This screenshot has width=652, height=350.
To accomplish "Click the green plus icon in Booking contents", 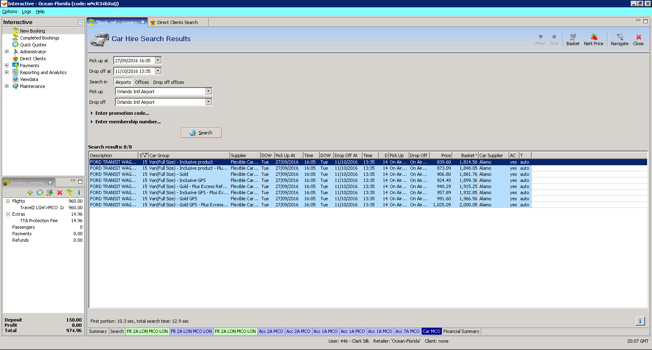I will pos(30,192).
